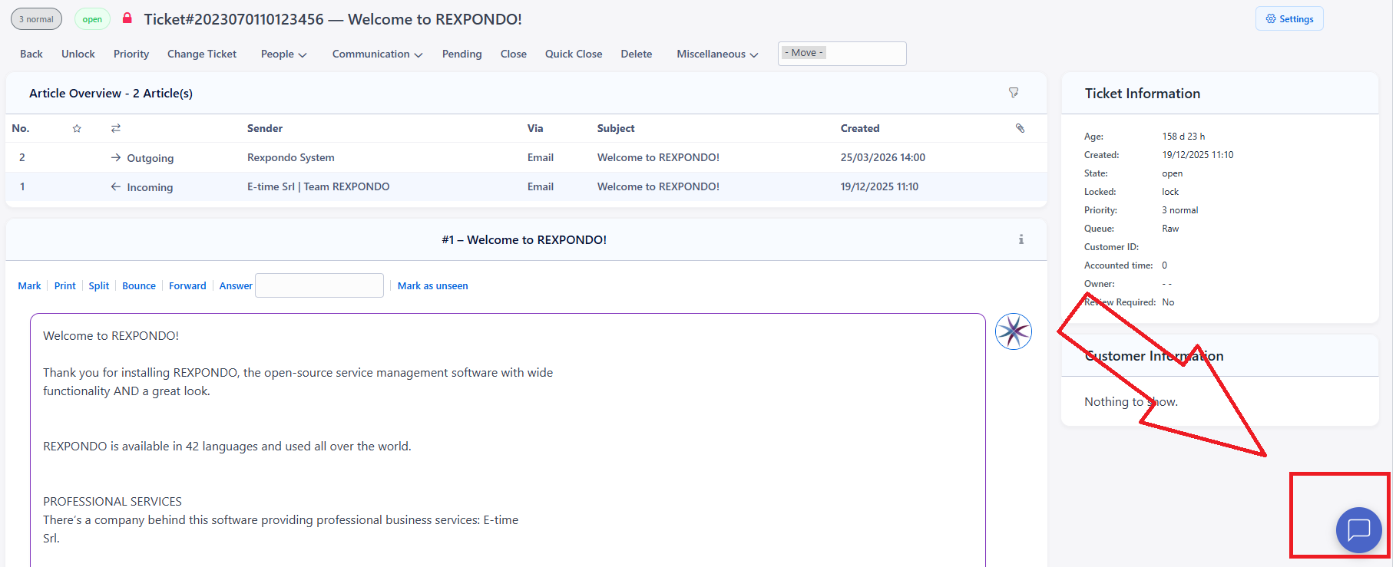This screenshot has width=1396, height=567.
Task: Expand the Communication dropdown menu
Action: click(x=377, y=54)
